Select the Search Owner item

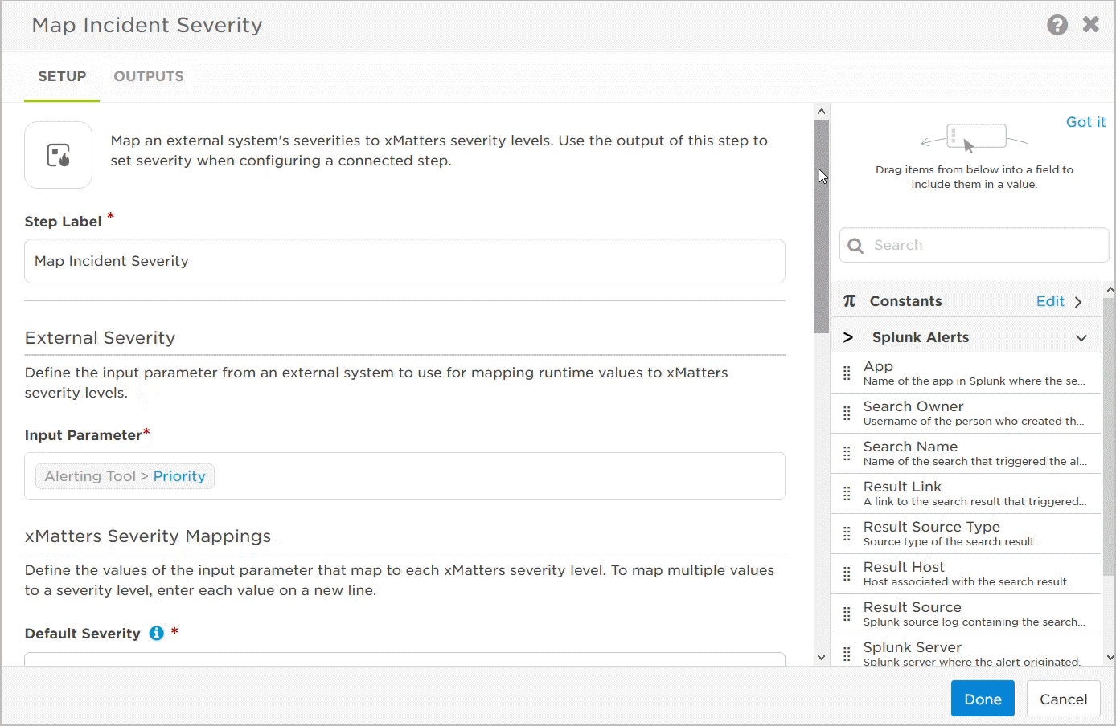pos(966,413)
